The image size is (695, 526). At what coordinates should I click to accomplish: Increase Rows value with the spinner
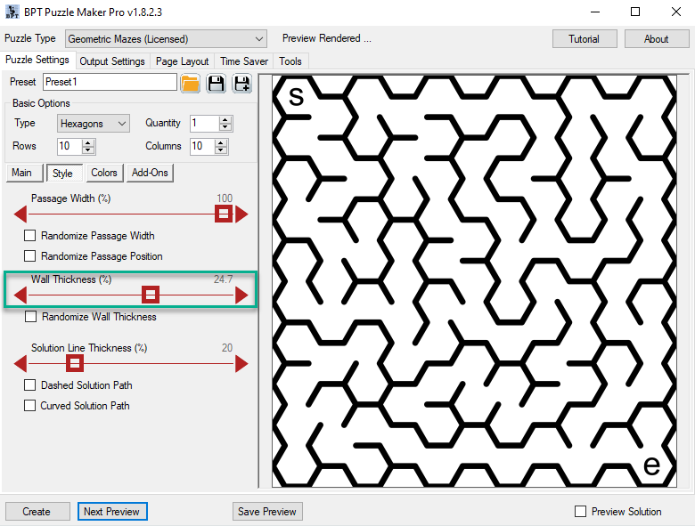click(x=88, y=142)
